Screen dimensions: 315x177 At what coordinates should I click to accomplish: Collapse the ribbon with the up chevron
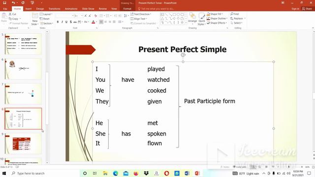pos(313,28)
